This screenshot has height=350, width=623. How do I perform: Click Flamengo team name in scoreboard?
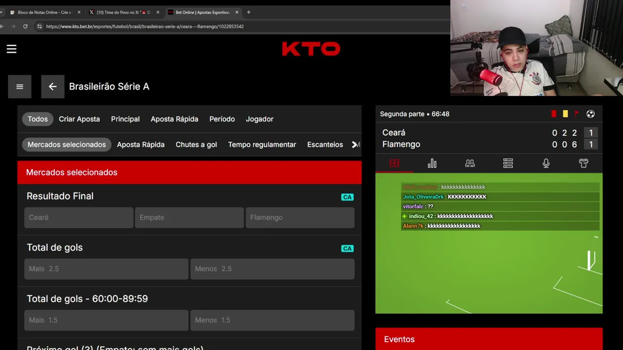pyautogui.click(x=401, y=144)
